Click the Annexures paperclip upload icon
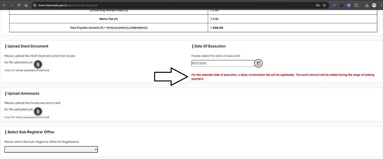 click(x=38, y=111)
